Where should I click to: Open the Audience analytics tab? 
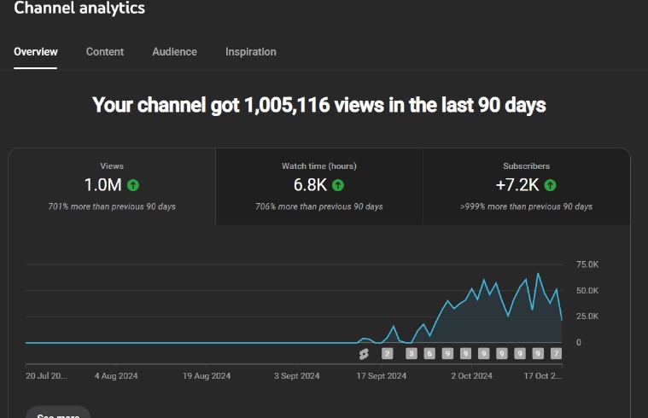(174, 52)
